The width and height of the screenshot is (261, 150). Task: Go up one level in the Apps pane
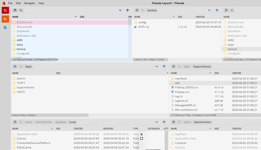(164, 66)
